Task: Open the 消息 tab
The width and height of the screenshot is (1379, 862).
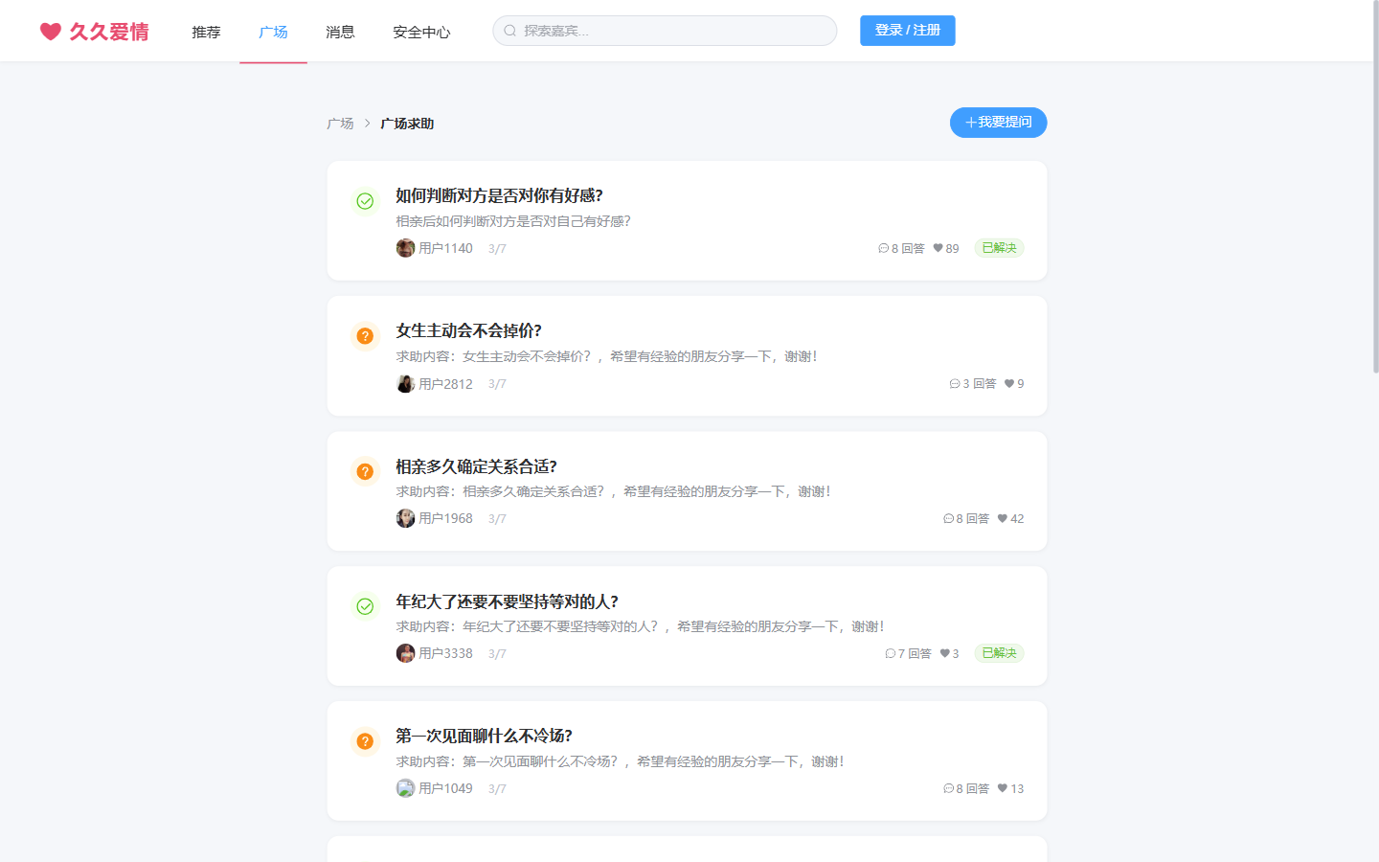Action: click(340, 32)
